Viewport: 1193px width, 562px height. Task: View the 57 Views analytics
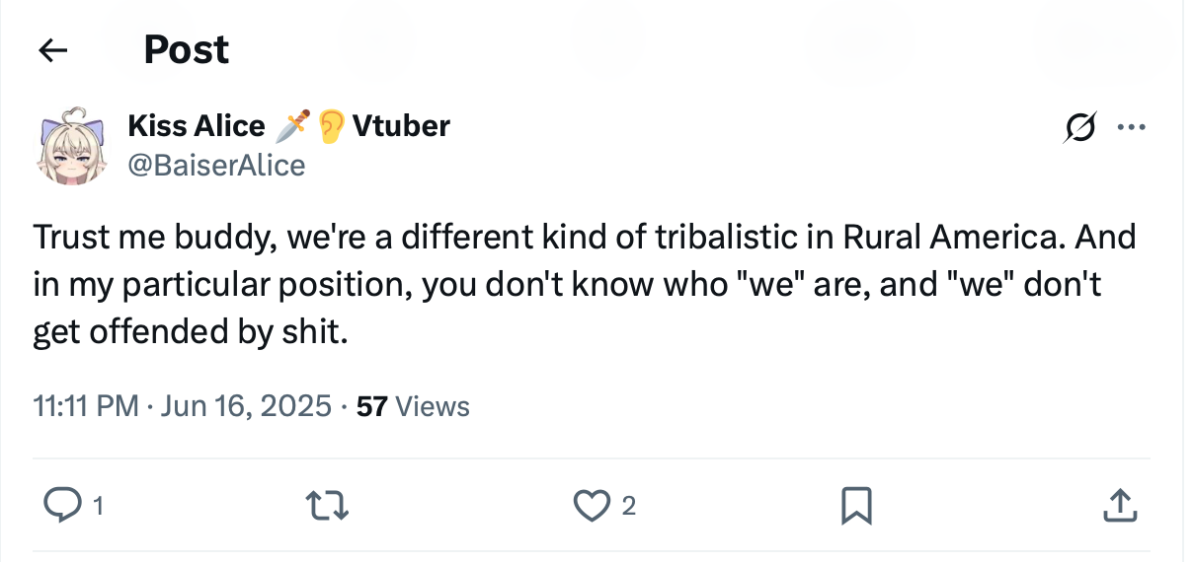coord(413,406)
